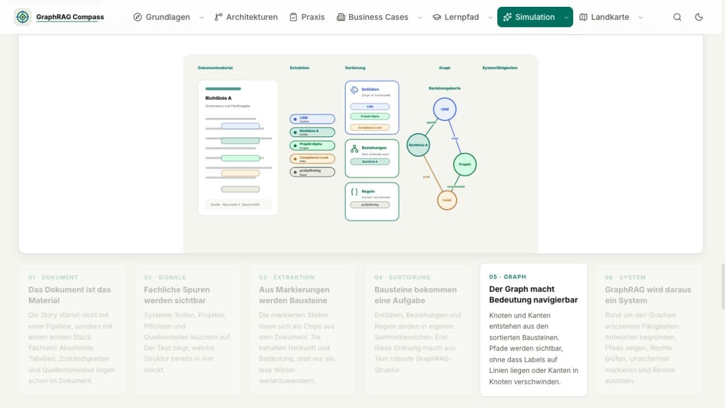Viewport: 725px width, 408px height.
Task: Expand the Landkarte dropdown chevron
Action: [x=640, y=18]
